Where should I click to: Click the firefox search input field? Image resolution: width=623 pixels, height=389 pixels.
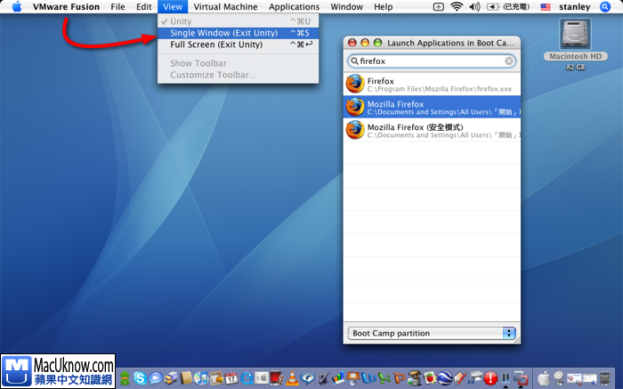point(430,61)
